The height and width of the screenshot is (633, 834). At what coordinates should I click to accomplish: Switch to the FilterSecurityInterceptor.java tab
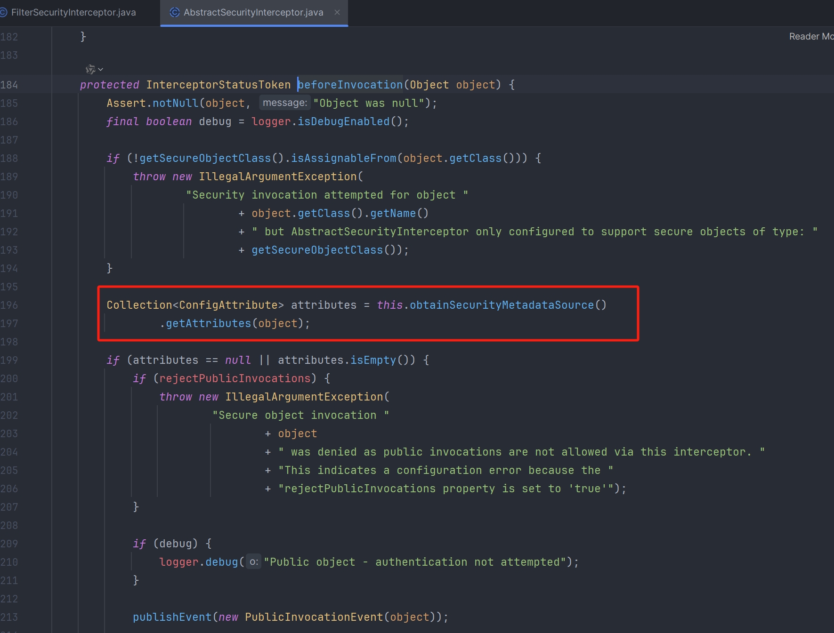(73, 13)
